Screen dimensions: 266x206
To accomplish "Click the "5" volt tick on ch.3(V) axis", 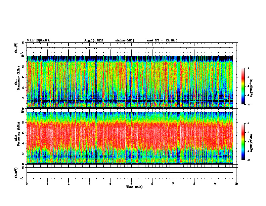I will tap(23, 168).
